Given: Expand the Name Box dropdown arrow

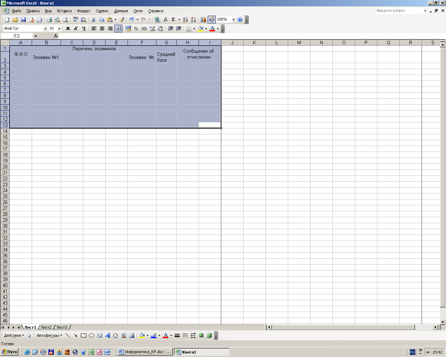Looking at the screenshot, I should click(x=36, y=36).
